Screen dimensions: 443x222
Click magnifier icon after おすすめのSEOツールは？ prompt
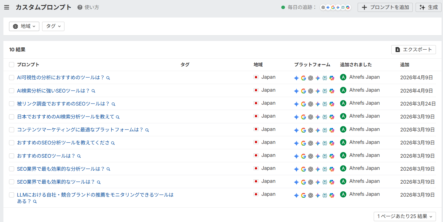click(79, 156)
